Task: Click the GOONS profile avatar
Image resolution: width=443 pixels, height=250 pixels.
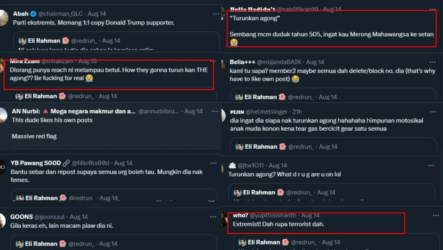Action: click(x=3, y=220)
